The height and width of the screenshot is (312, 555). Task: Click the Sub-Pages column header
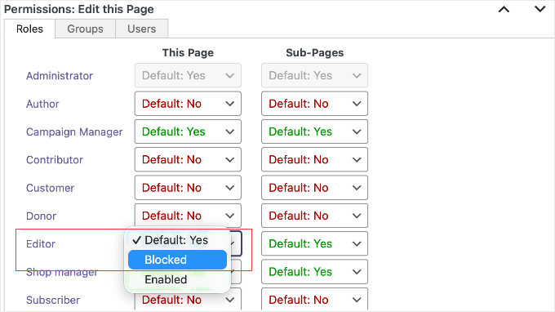click(x=315, y=53)
